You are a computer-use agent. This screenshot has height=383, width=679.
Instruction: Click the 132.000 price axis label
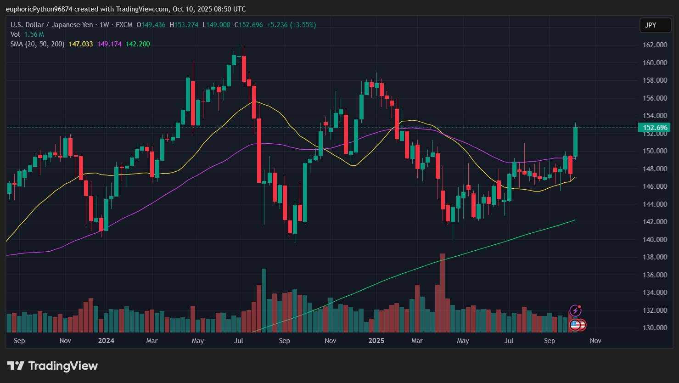pos(655,310)
